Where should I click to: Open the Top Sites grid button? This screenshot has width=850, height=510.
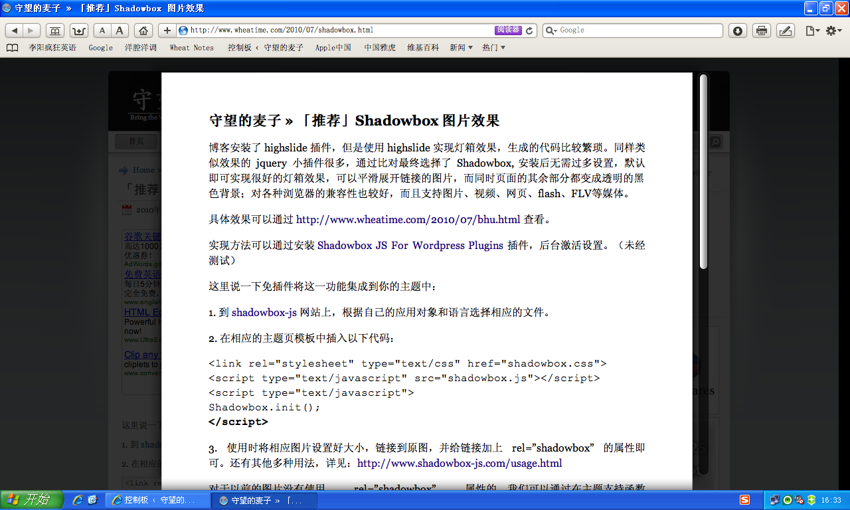pyautogui.click(x=79, y=31)
